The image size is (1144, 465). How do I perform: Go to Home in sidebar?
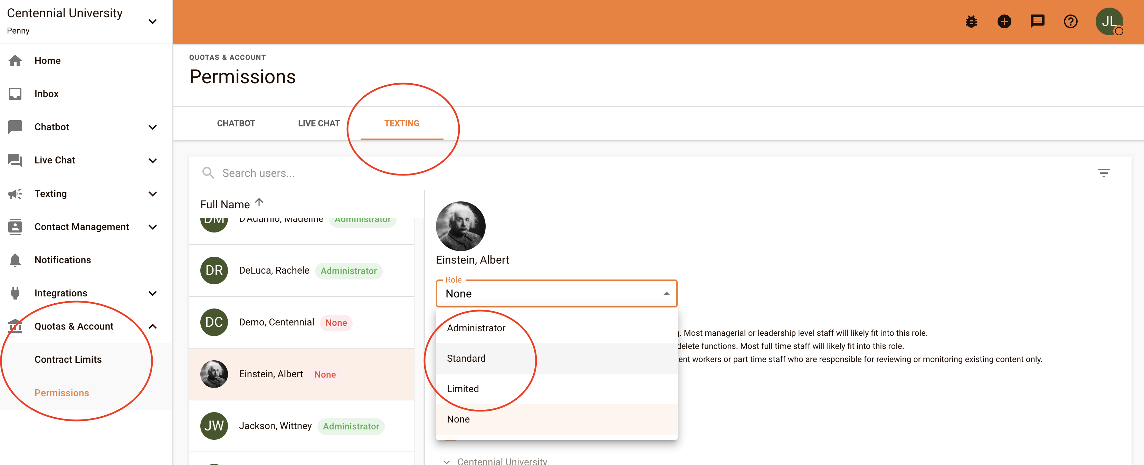[x=48, y=60]
